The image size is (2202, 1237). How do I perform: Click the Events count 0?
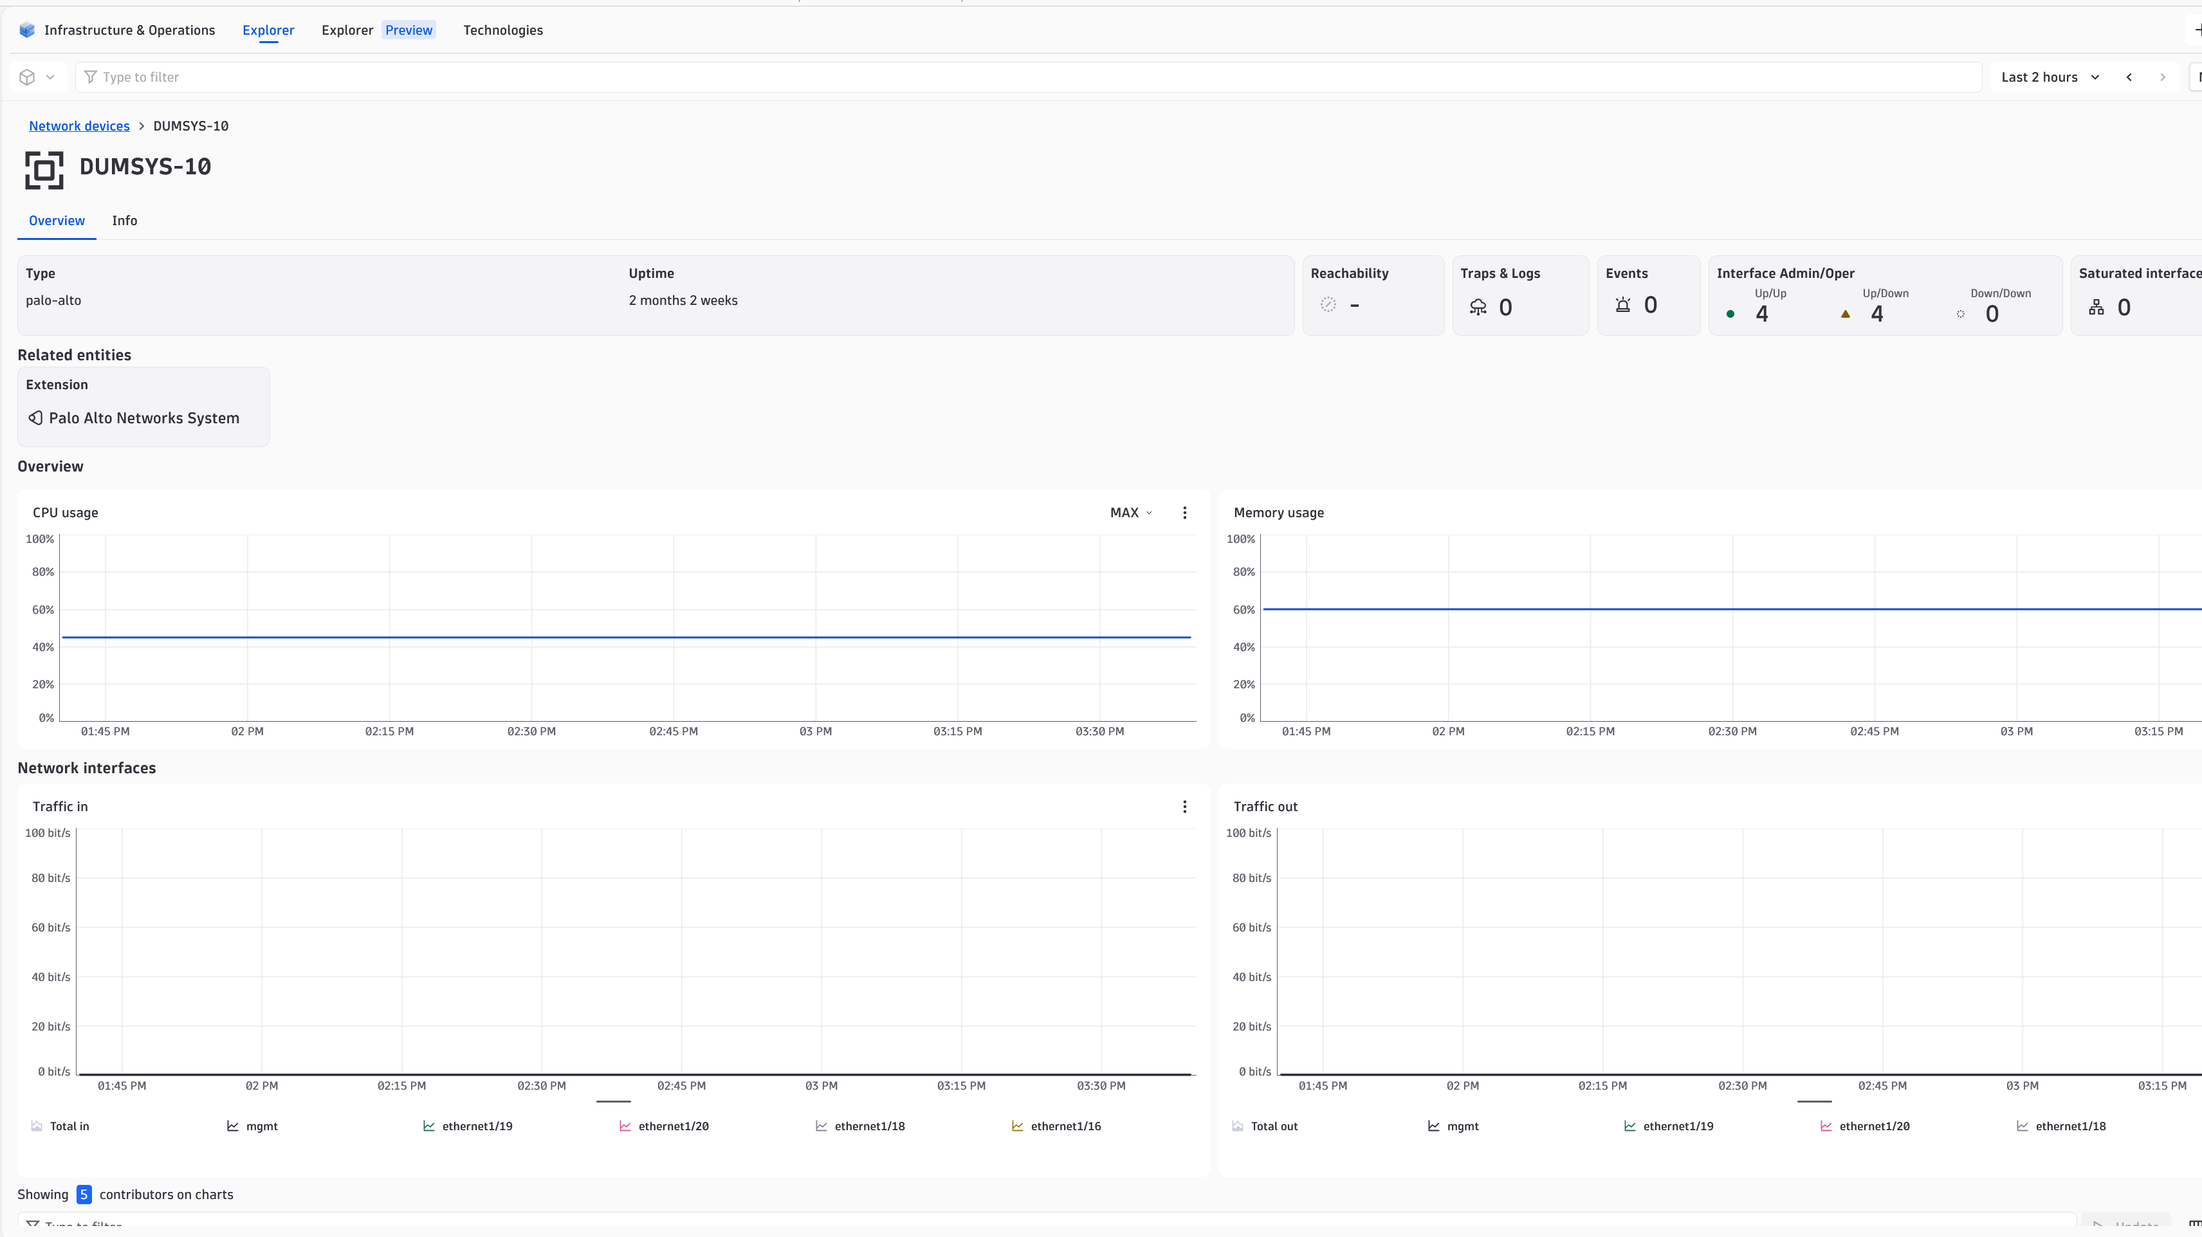1651,304
